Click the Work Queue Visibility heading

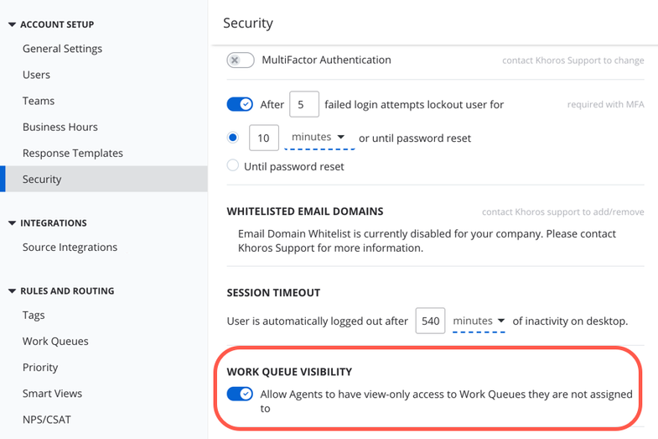pos(289,372)
